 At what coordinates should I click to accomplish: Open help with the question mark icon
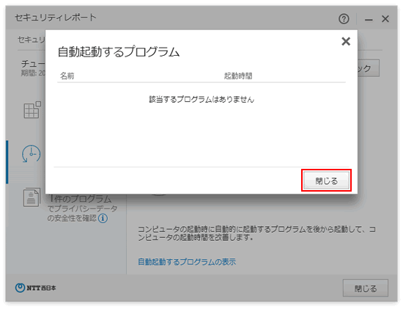344,19
